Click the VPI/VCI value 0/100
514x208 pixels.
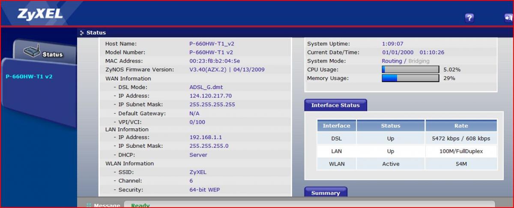197,122
